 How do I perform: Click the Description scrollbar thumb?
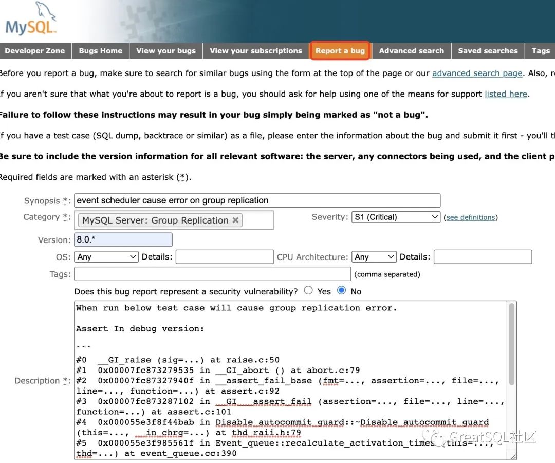(512, 344)
